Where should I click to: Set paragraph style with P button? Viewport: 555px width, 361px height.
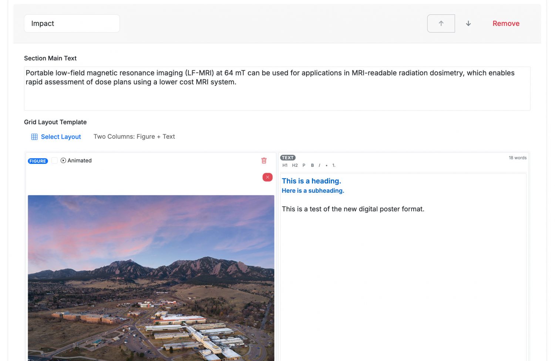click(x=304, y=165)
